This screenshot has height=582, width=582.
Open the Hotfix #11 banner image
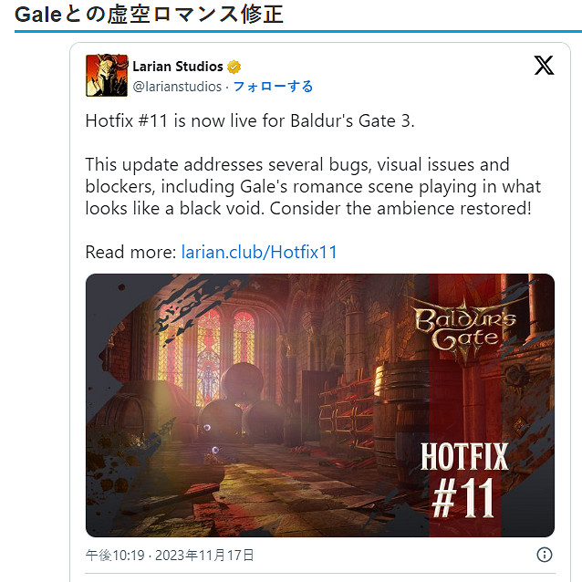[320, 405]
